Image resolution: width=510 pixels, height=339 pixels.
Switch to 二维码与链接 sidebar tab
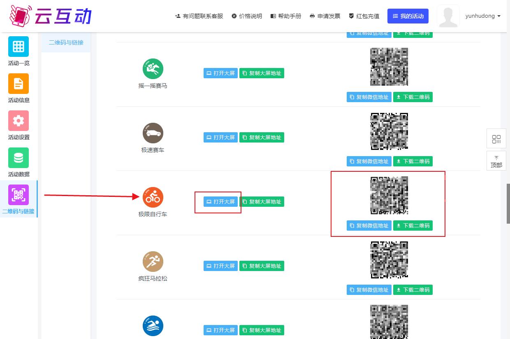[66, 42]
